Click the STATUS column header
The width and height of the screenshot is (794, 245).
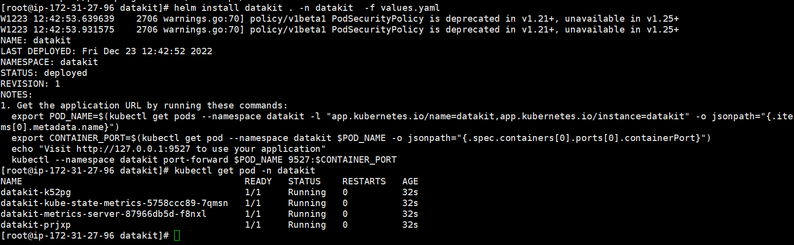(x=304, y=181)
